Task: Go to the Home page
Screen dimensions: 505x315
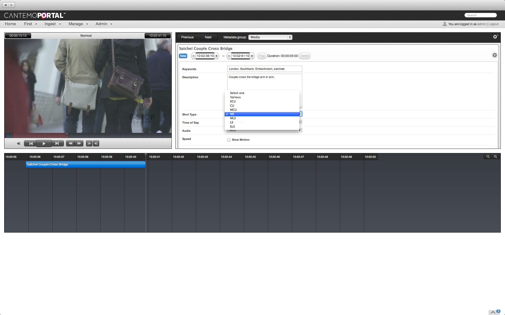Action: tap(10, 24)
